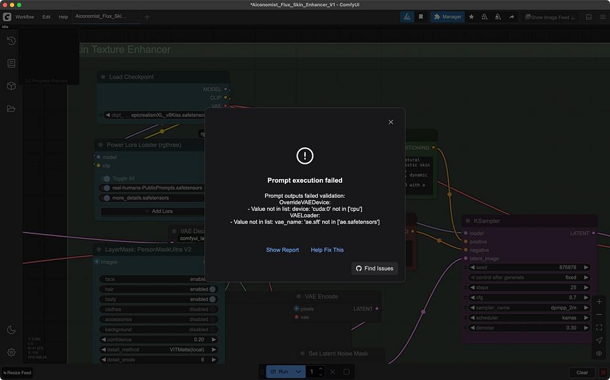Toggle dark theme with moon icon
The width and height of the screenshot is (610, 380).
point(11,330)
